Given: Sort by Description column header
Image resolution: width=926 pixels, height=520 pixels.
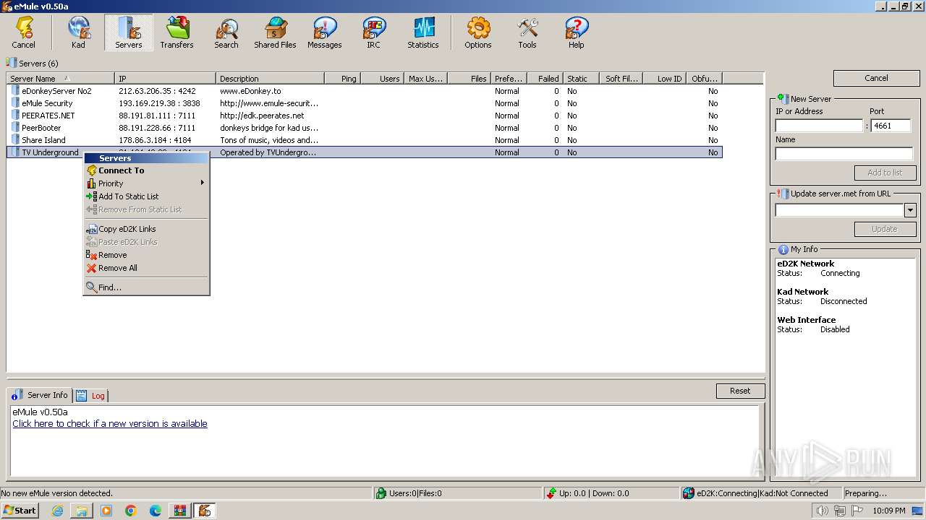Looking at the screenshot, I should (270, 79).
